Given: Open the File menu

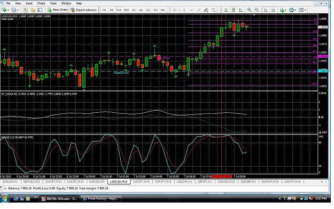Looking at the screenshot, I should 8,3.
